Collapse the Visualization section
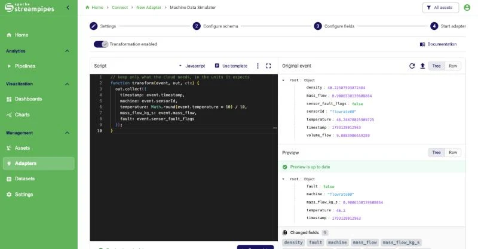The image size is (478, 249). pos(67,84)
